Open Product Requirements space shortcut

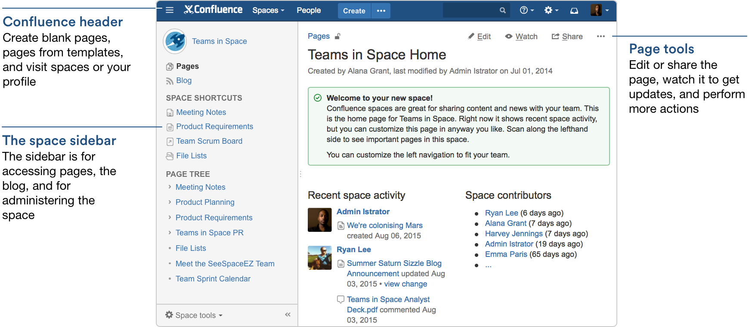tap(214, 126)
